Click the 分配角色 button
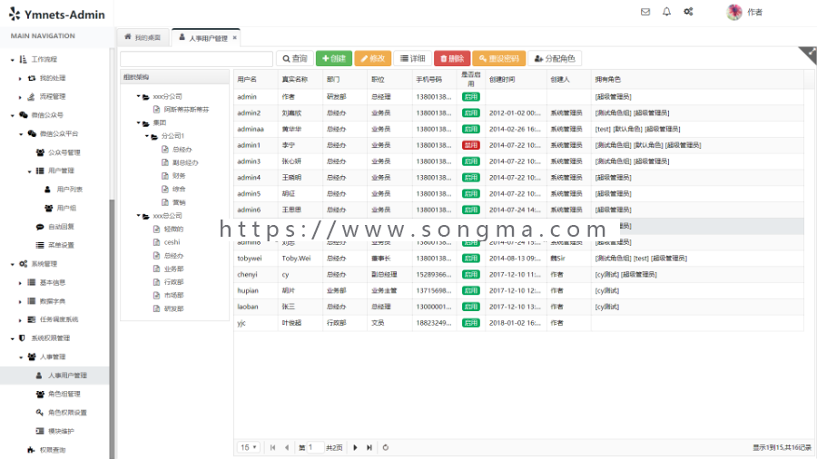This screenshot has width=817, height=459. click(555, 59)
